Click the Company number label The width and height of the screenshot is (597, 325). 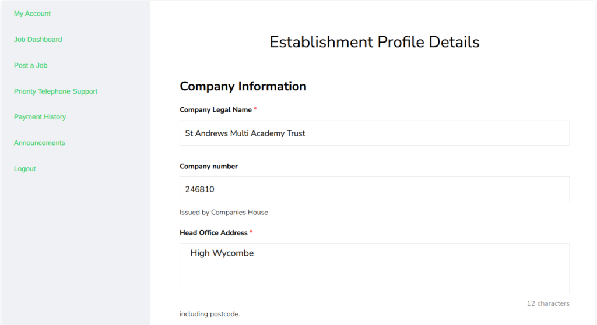click(209, 167)
